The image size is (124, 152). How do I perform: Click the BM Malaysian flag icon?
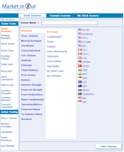(x=80, y=98)
